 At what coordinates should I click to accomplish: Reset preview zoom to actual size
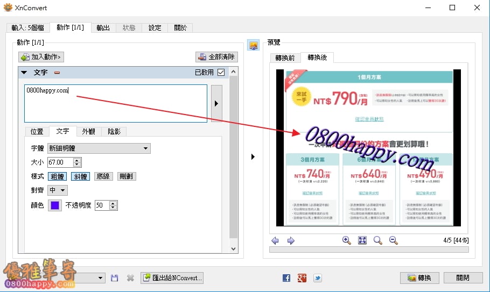coord(378,240)
